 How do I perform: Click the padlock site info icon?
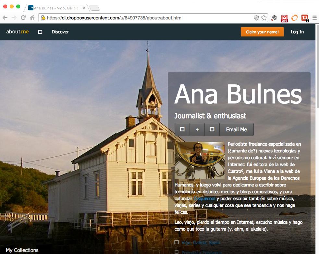point(43,18)
